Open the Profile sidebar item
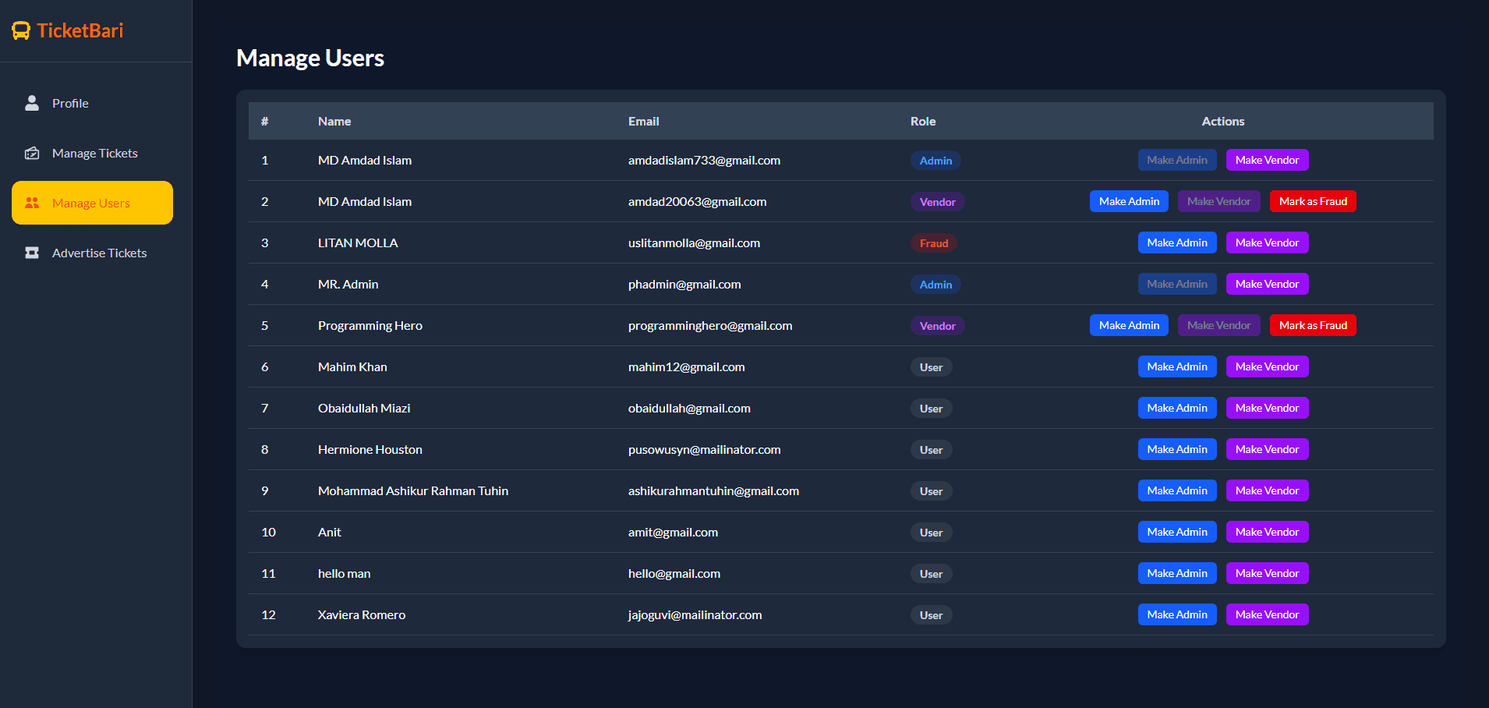The image size is (1489, 708). pyautogui.click(x=92, y=103)
